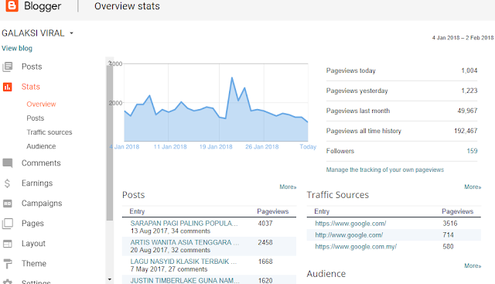495x284 pixels.
Task: Open ARTIS WANITA ASIA TENGGARA post entry
Action: [x=185, y=243]
